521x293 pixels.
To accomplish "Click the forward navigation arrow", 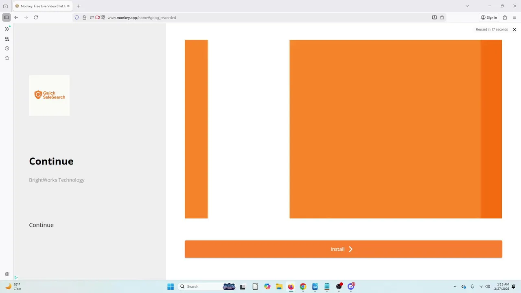I will tap(26, 17).
